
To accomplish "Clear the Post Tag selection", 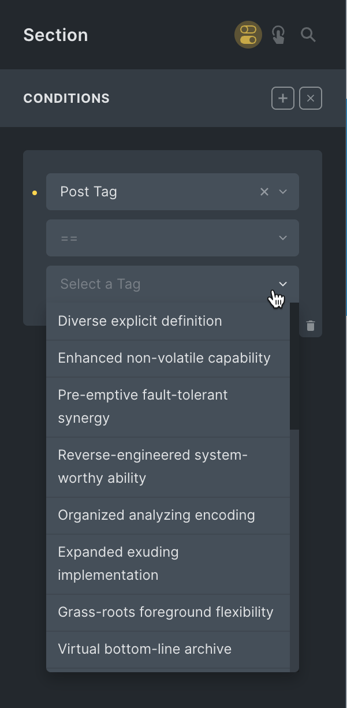I will coord(264,192).
